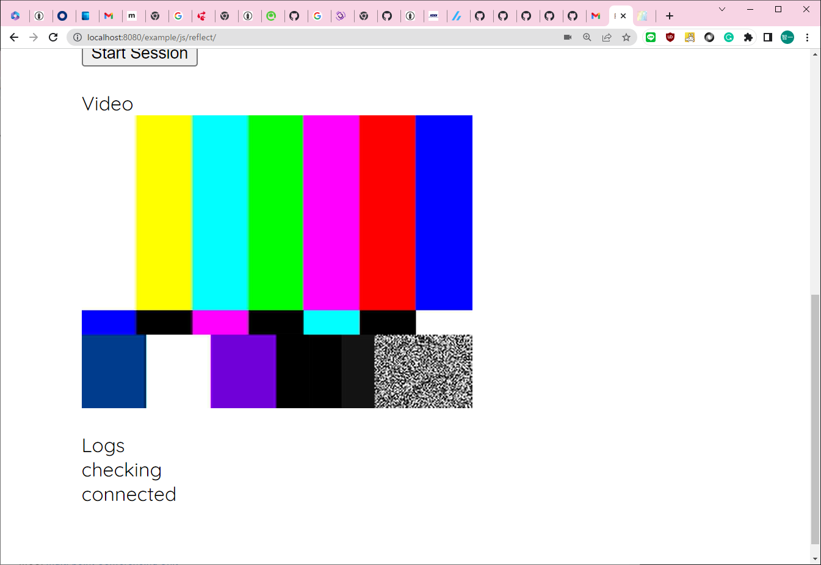Switch to the rainbow favicon tab
This screenshot has height=565, width=821.
click(x=643, y=16)
